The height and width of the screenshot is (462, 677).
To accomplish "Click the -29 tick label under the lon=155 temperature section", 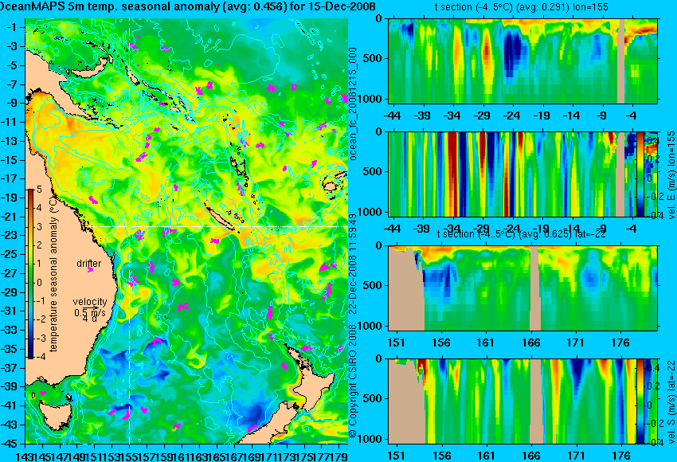I will click(481, 115).
